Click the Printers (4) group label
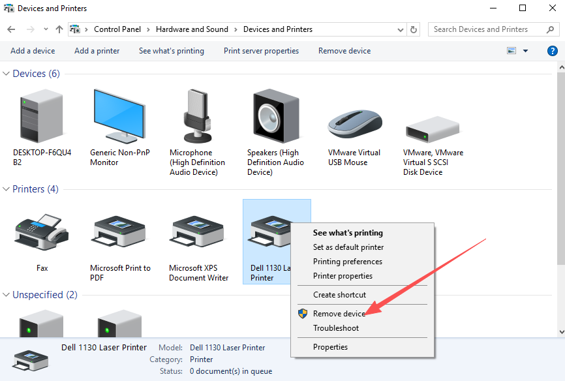565x381 pixels. 35,189
